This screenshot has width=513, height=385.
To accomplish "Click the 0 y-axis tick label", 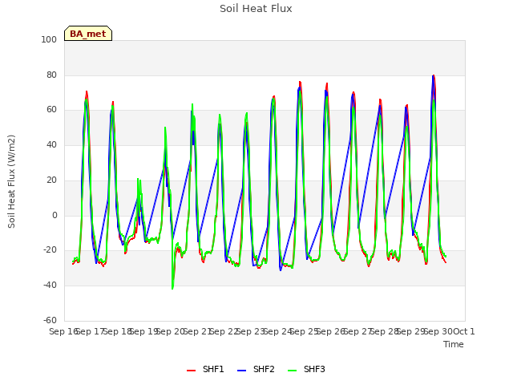I will coord(55,215).
